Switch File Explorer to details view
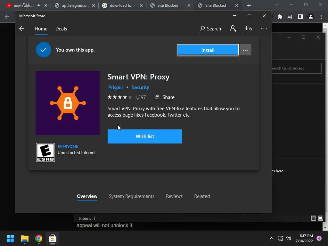 (313, 218)
